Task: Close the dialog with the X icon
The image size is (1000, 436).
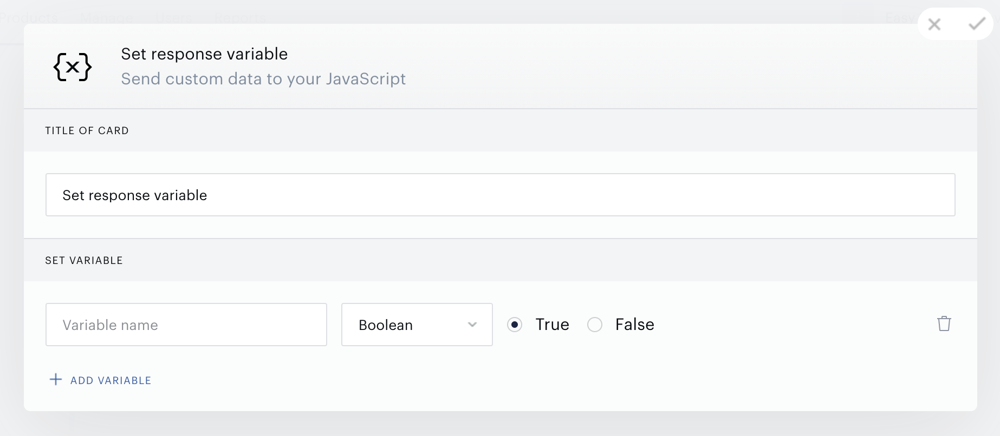Action: 934,24
